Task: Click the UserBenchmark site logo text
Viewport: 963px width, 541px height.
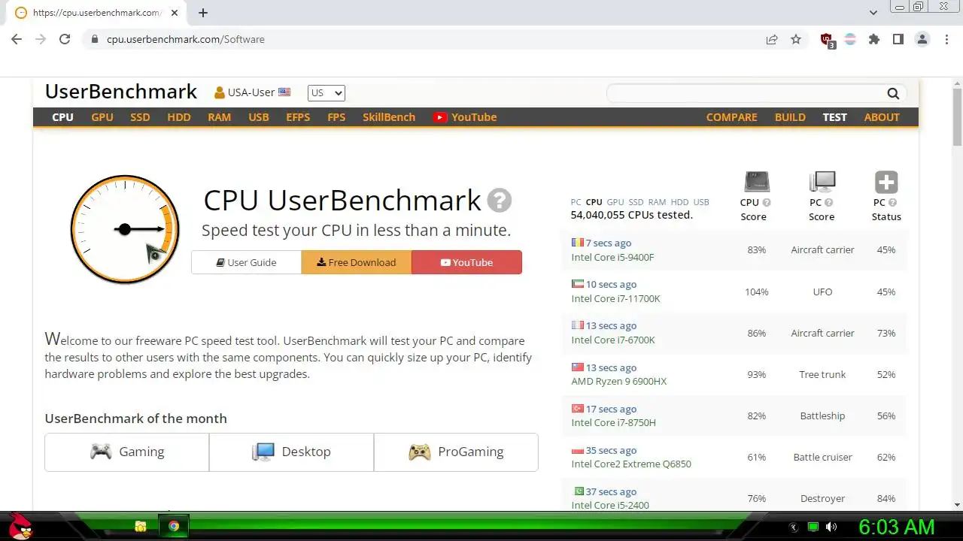Action: pos(120,92)
